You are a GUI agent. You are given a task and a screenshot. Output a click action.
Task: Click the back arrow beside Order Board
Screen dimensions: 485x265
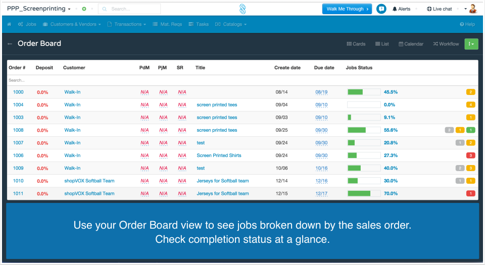[x=10, y=44]
